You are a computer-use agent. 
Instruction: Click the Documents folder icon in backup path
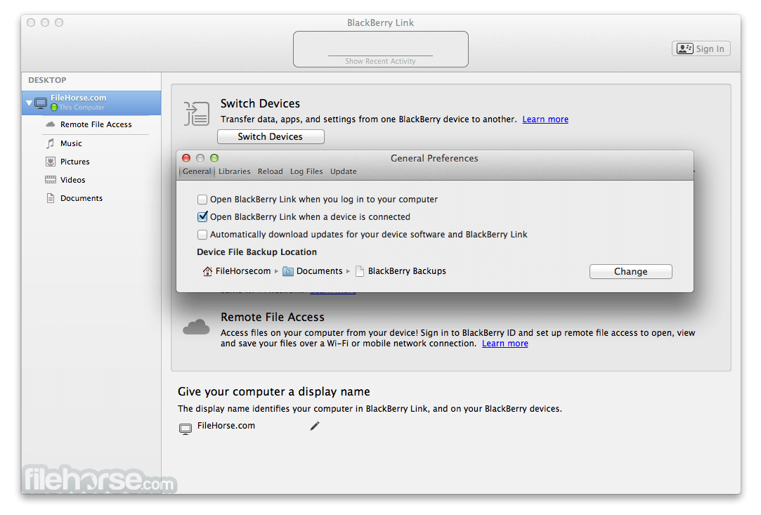point(288,271)
